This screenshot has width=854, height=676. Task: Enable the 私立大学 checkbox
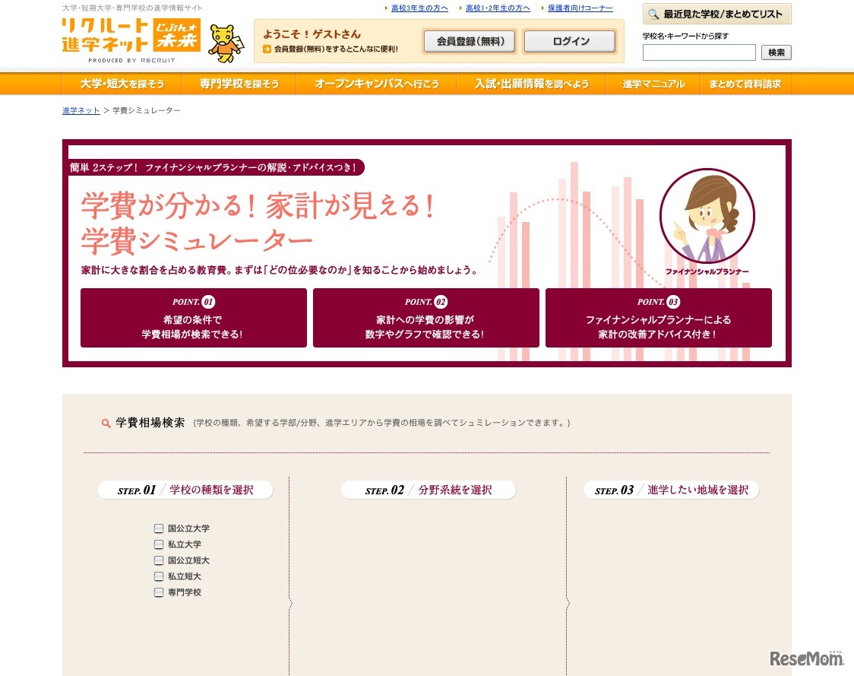(x=159, y=544)
